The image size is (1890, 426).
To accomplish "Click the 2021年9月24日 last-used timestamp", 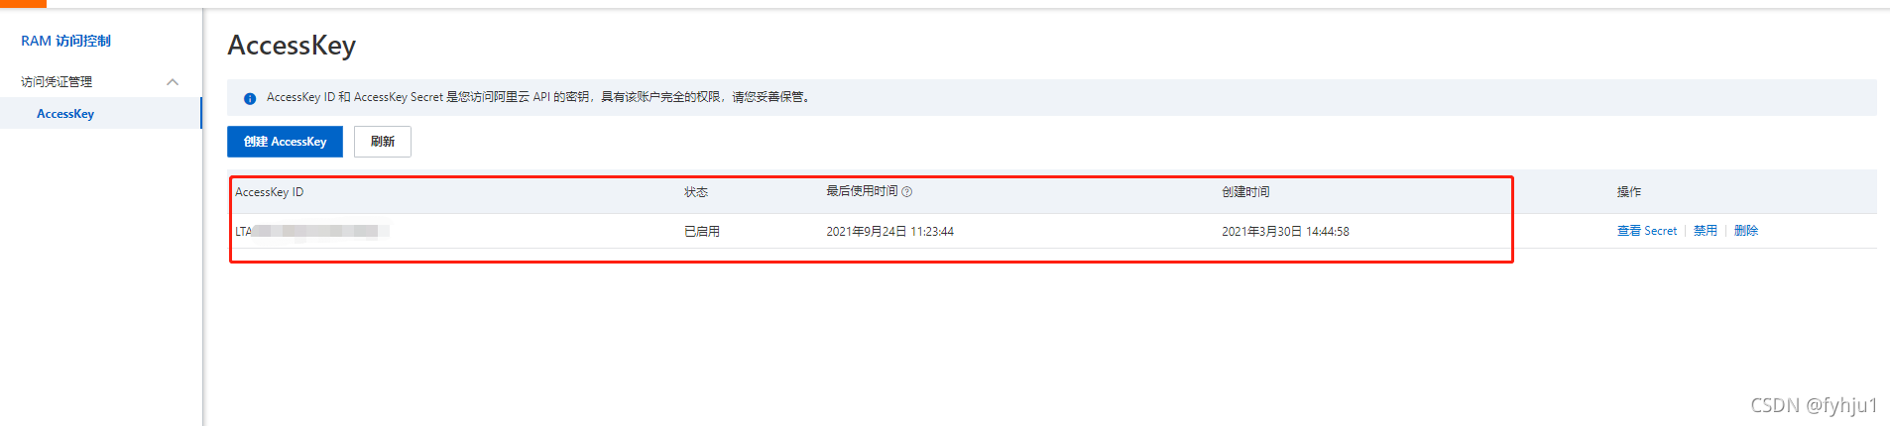I will click(x=889, y=232).
